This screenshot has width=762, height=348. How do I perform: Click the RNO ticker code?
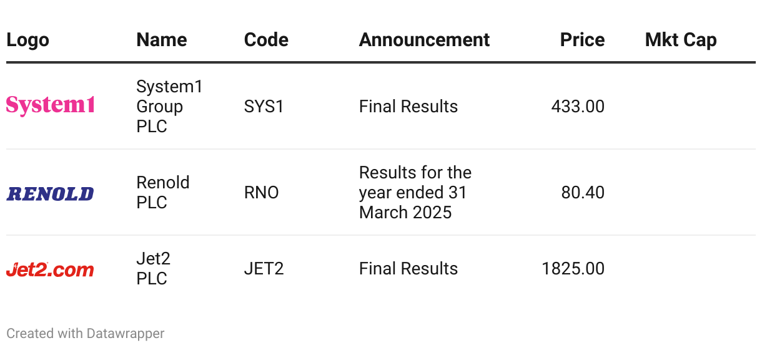click(x=261, y=193)
